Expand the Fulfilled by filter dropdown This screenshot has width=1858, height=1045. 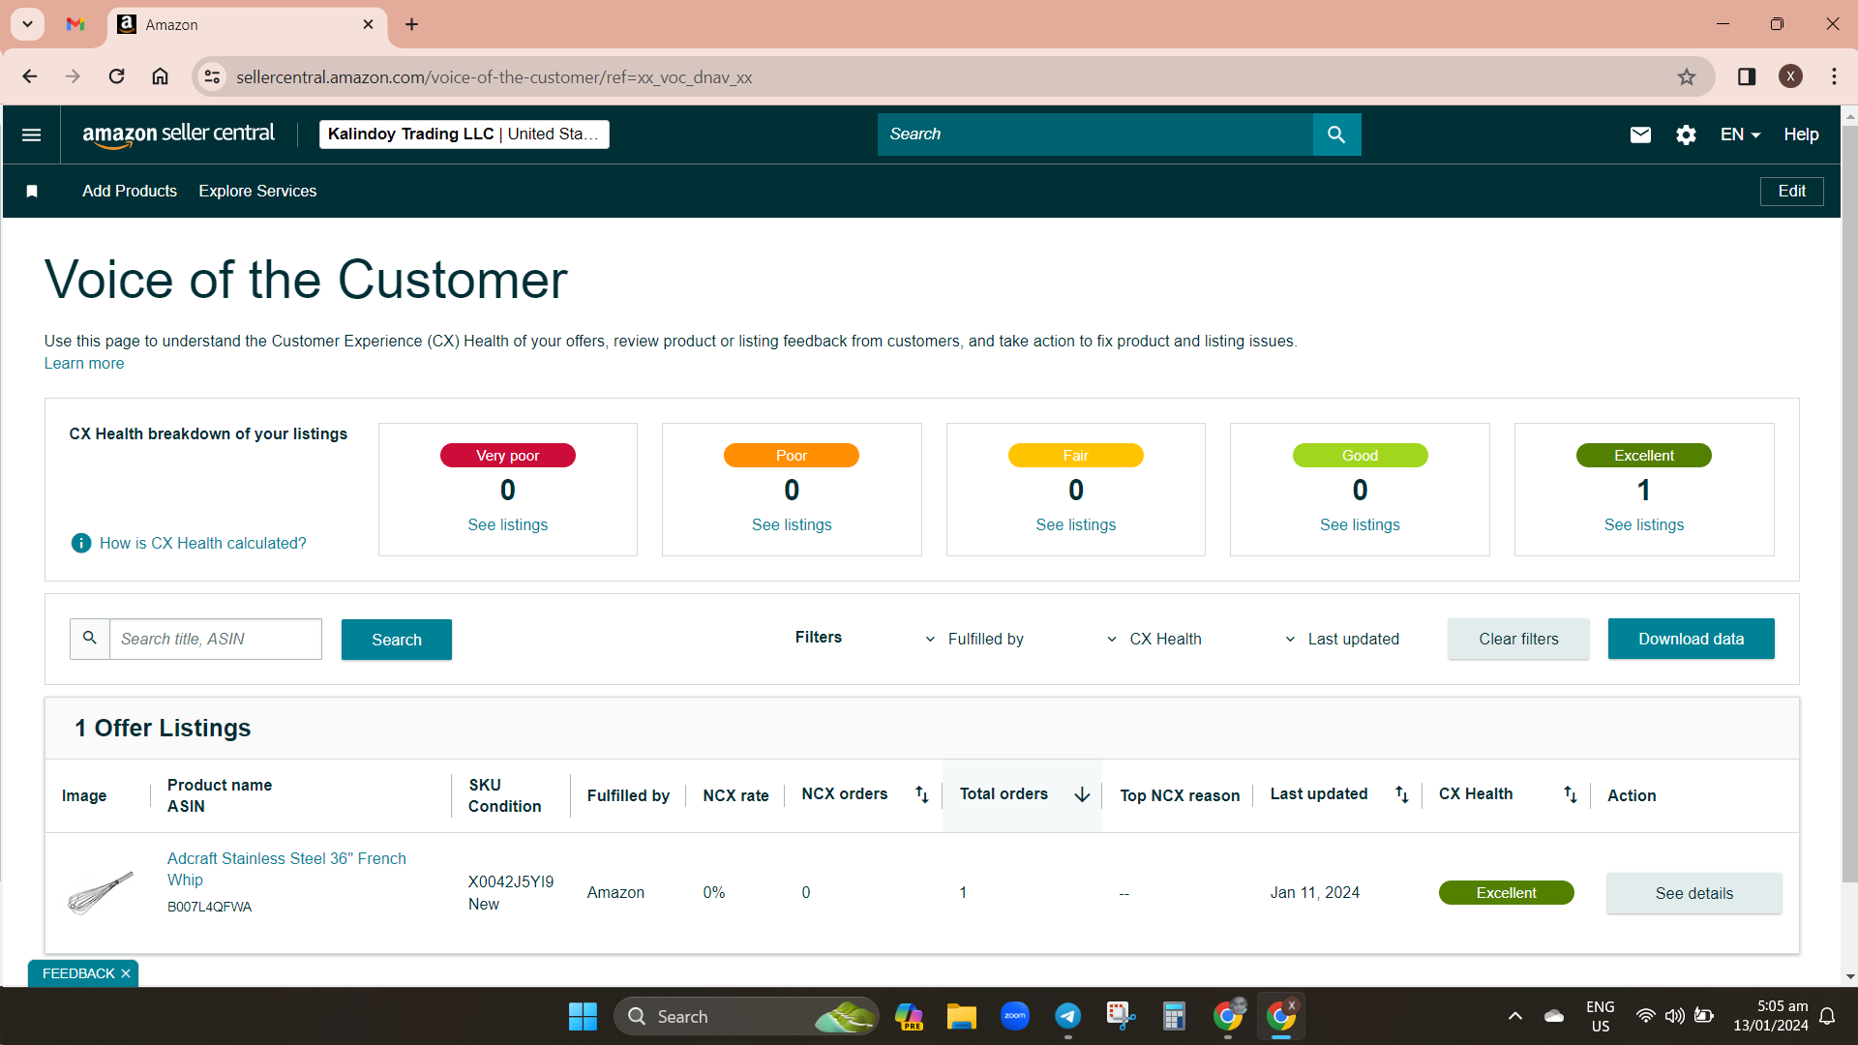[974, 639]
